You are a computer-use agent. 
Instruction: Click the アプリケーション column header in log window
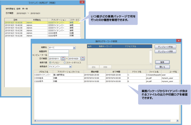tap(59, 20)
